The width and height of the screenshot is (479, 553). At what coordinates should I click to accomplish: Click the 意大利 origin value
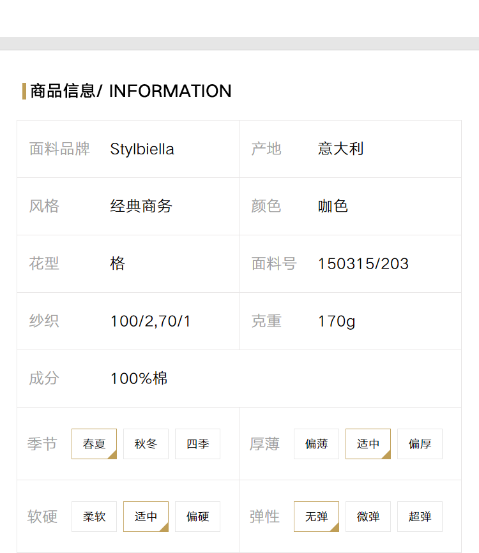click(x=340, y=149)
